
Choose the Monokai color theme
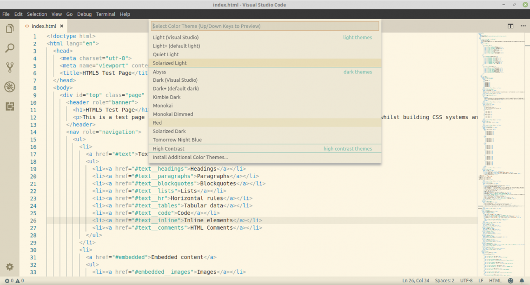(x=163, y=106)
